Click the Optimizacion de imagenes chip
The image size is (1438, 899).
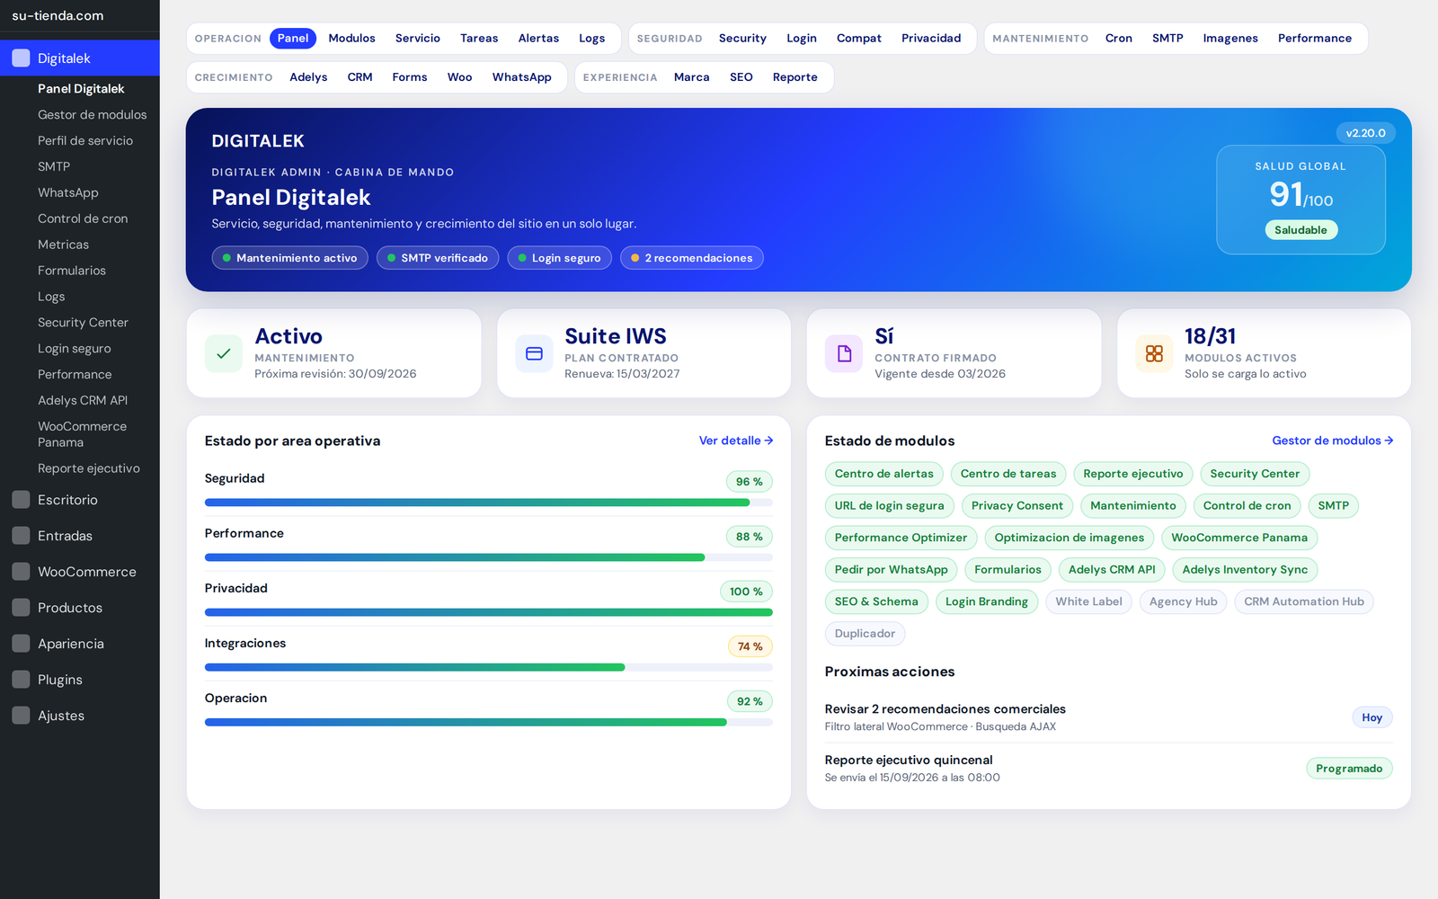[1069, 538]
